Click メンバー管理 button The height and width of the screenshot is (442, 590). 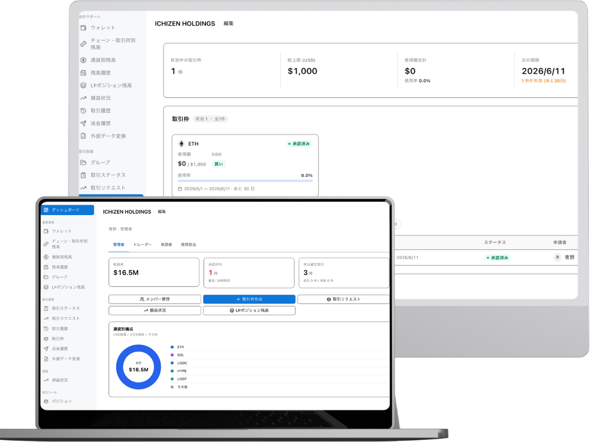point(155,299)
